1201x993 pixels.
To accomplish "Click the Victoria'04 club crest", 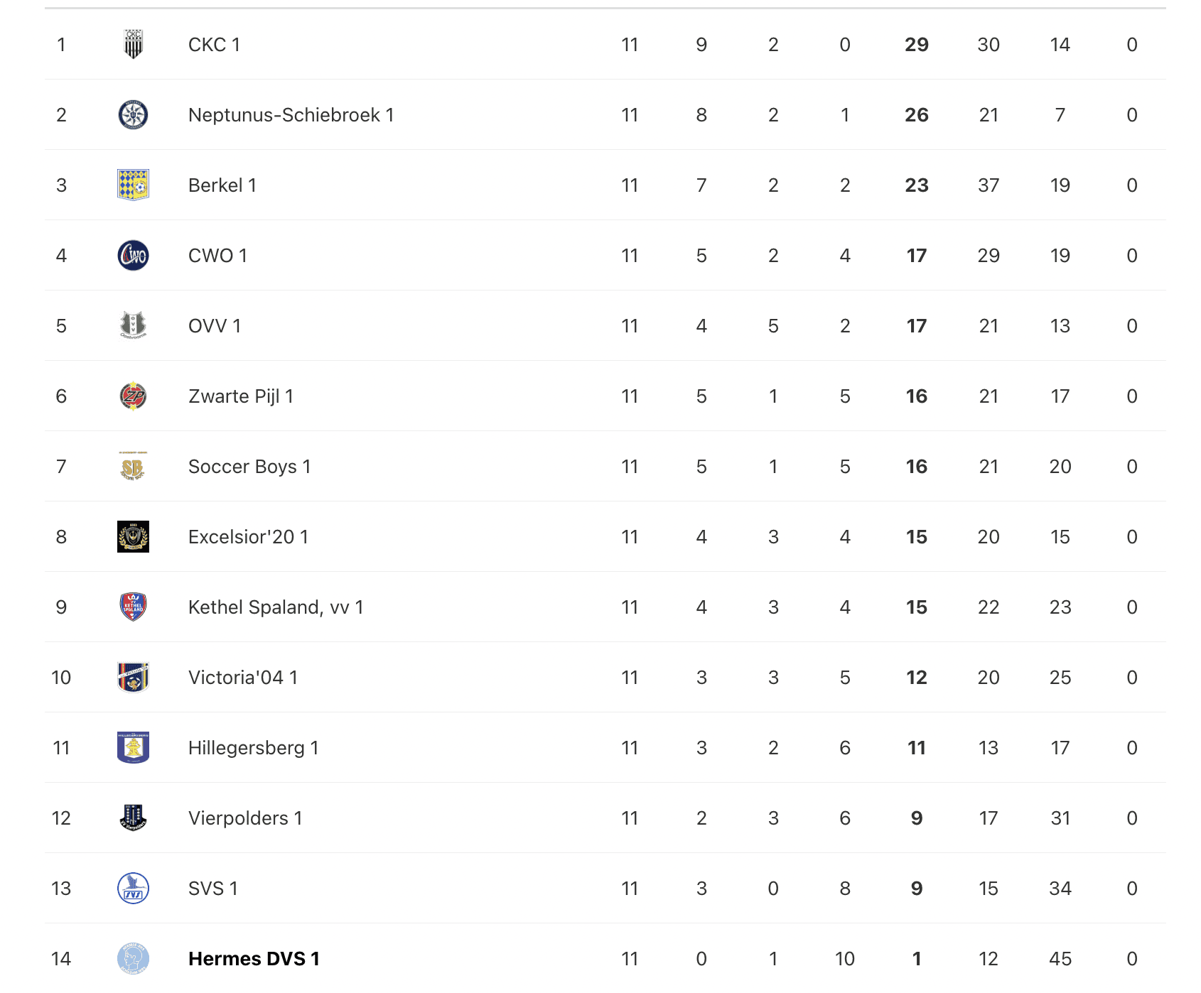I will click(x=133, y=678).
